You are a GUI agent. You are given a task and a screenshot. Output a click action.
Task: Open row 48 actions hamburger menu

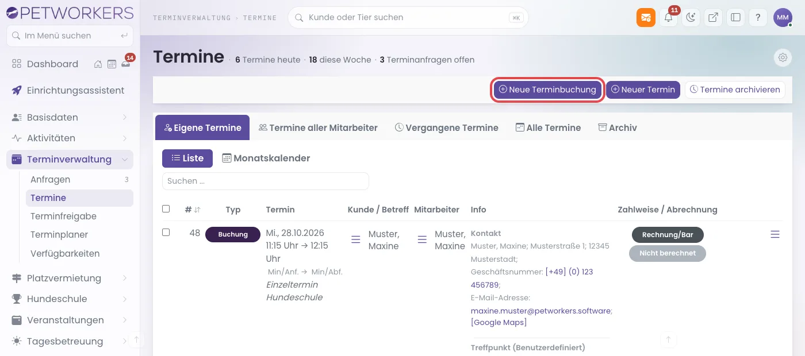(775, 234)
